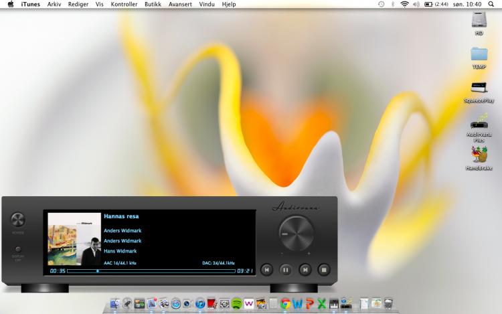
Task: Open the Butikk menu
Action: coord(153,4)
